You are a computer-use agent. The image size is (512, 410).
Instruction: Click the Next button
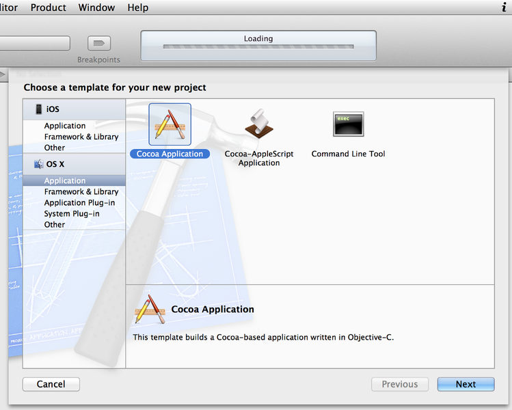[466, 384]
